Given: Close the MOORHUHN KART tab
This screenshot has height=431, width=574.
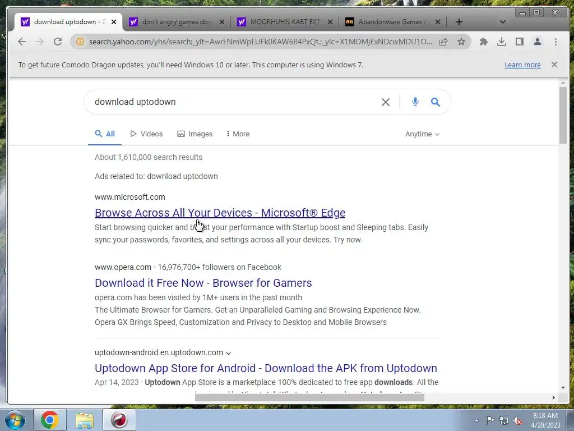Looking at the screenshot, I should click(330, 22).
